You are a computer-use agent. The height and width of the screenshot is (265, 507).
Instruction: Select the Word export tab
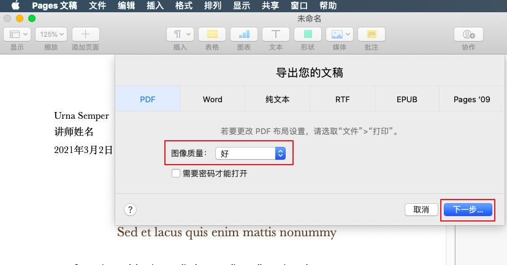[x=213, y=99]
